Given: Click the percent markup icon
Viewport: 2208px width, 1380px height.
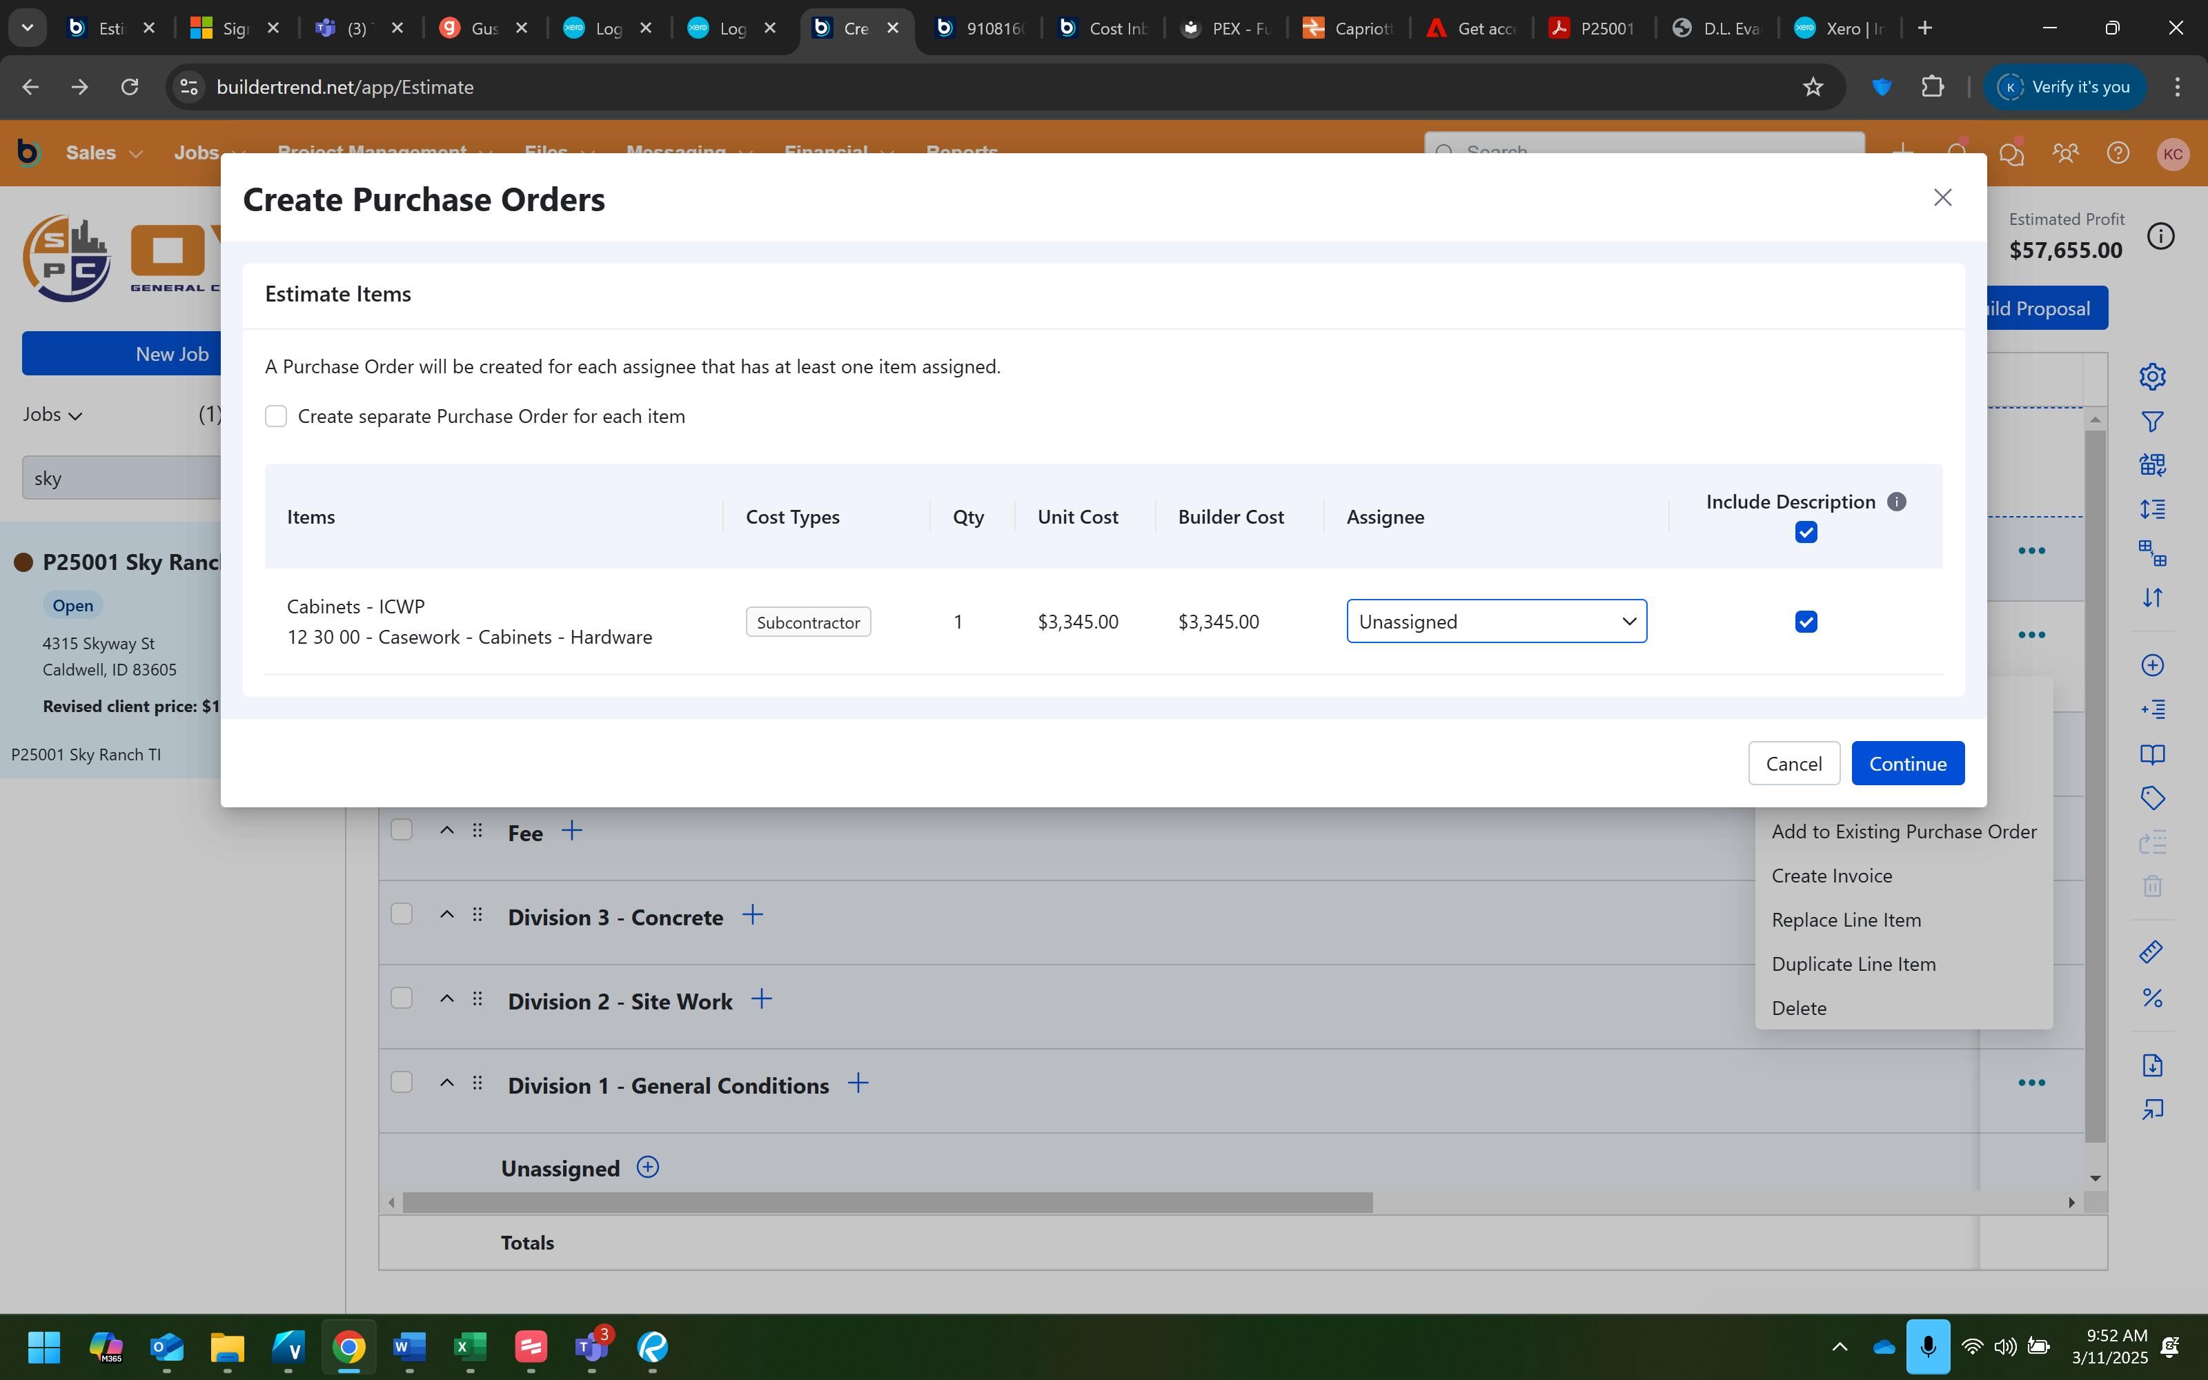Looking at the screenshot, I should click(x=2152, y=998).
